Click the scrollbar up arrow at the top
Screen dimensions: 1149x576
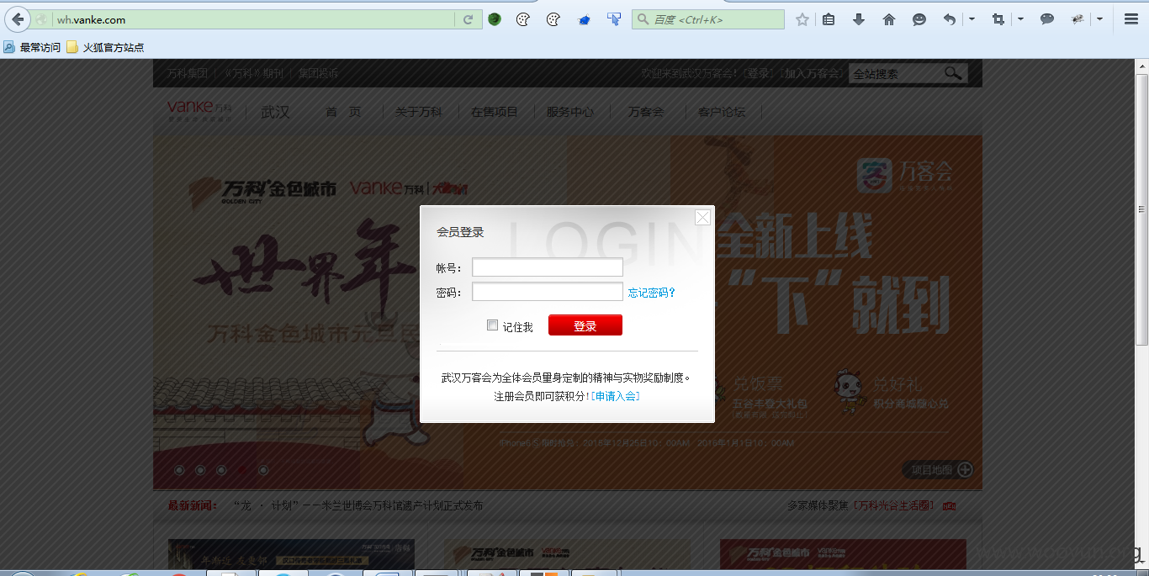tap(1141, 66)
